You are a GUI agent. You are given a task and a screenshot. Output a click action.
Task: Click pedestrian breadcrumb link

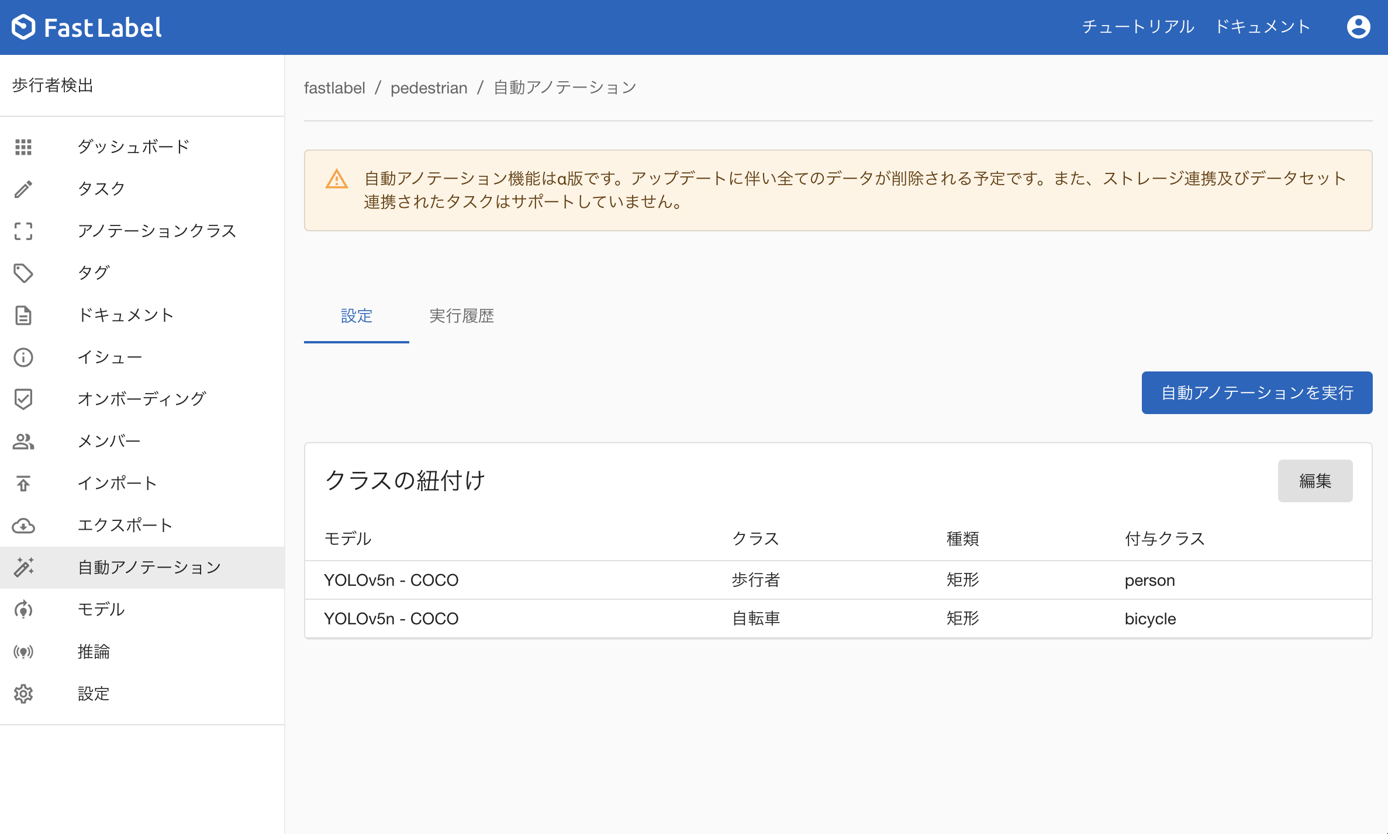click(x=429, y=88)
